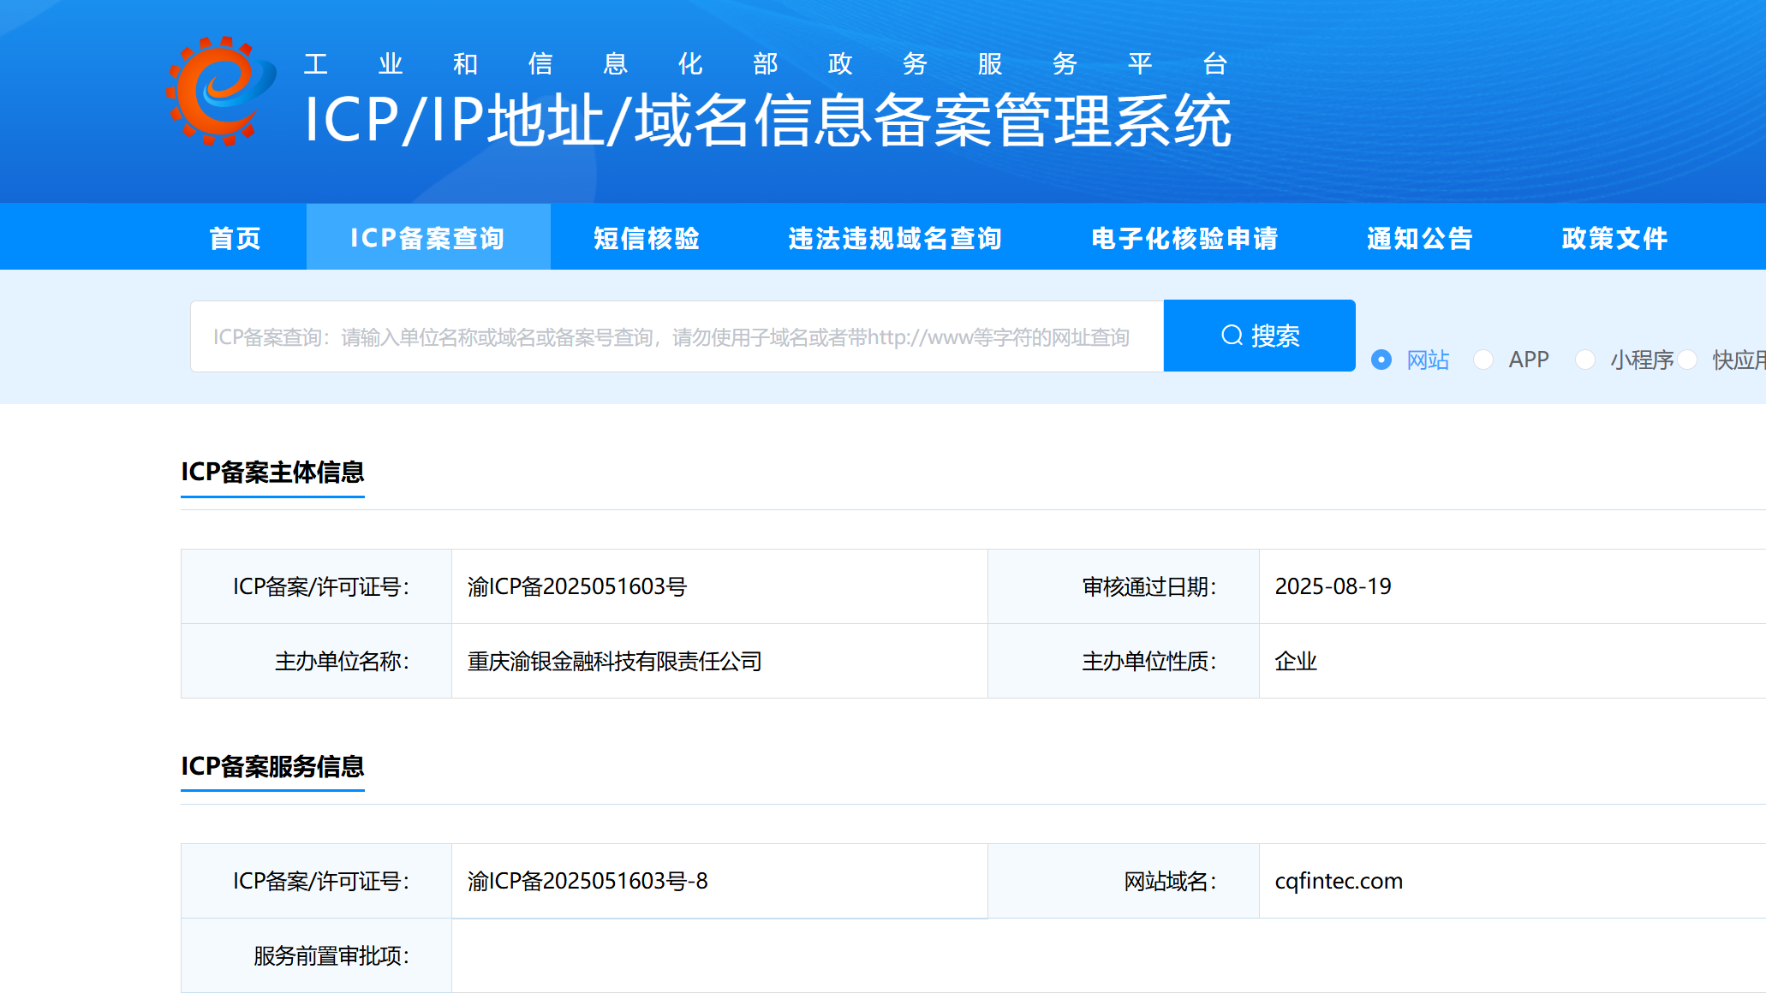This screenshot has width=1766, height=999.
Task: Select the 网站 radio button
Action: point(1381,360)
